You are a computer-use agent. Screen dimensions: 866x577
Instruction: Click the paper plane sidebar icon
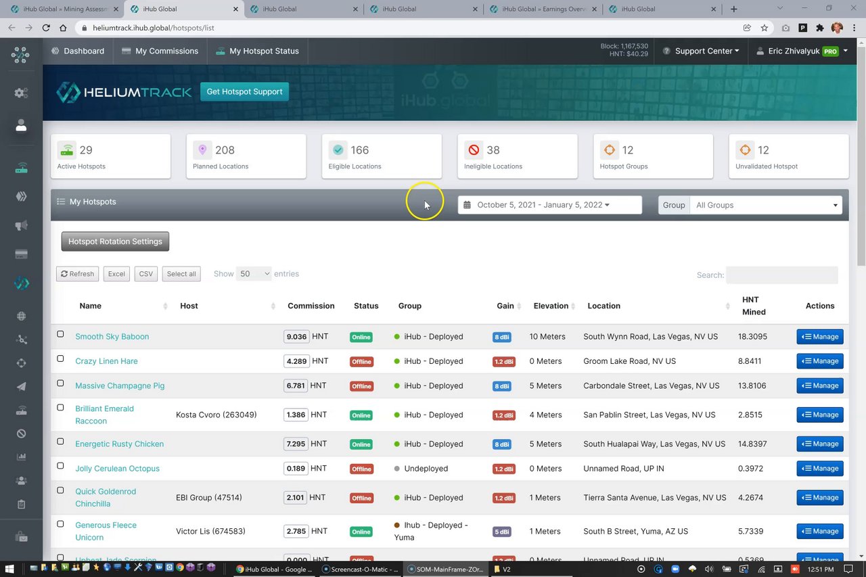(x=21, y=387)
